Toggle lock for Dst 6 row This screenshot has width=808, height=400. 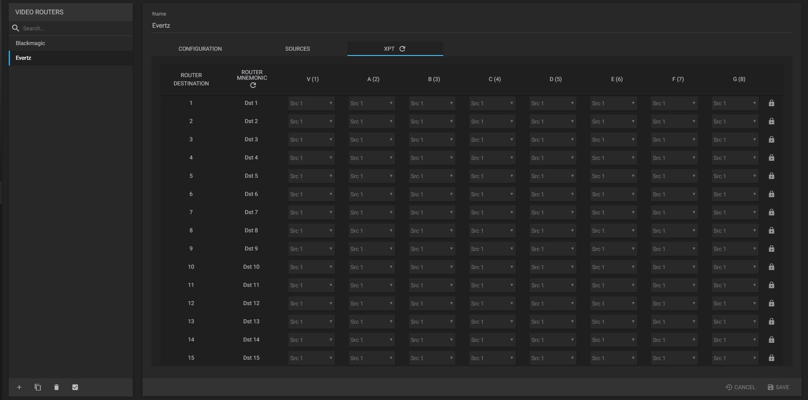click(771, 194)
